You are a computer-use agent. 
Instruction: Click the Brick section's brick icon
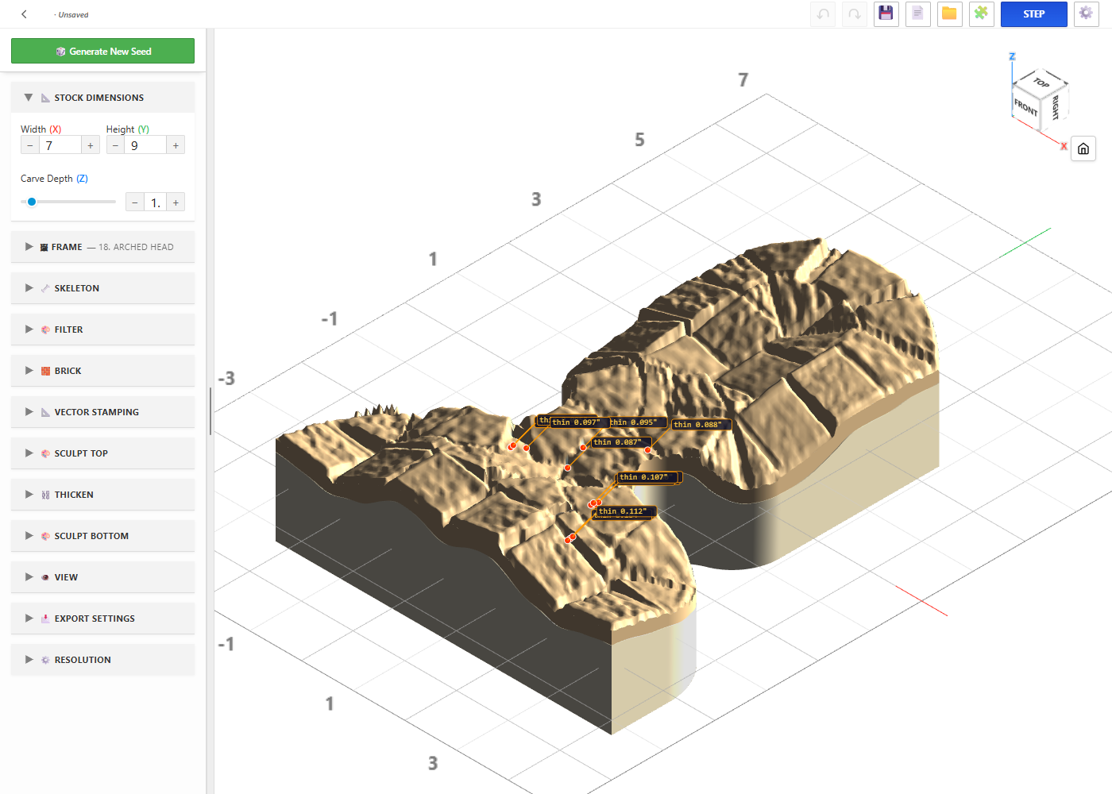pos(45,371)
